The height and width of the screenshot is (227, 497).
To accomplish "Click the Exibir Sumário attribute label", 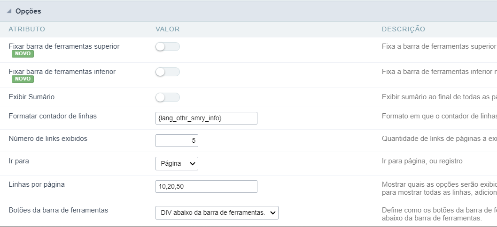I will coord(32,97).
